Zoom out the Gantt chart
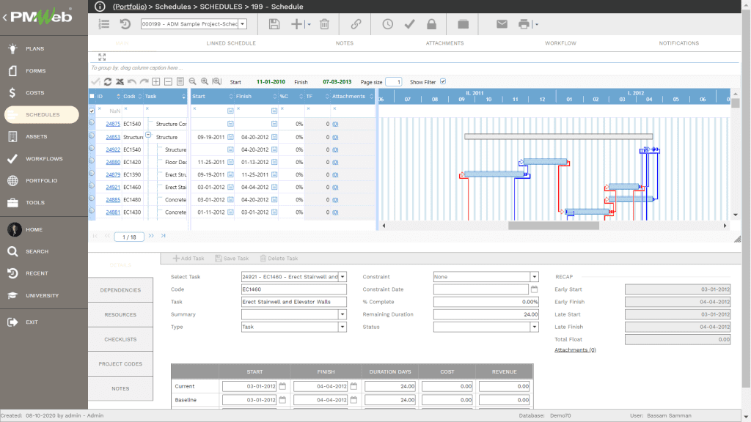The width and height of the screenshot is (751, 422). (193, 82)
